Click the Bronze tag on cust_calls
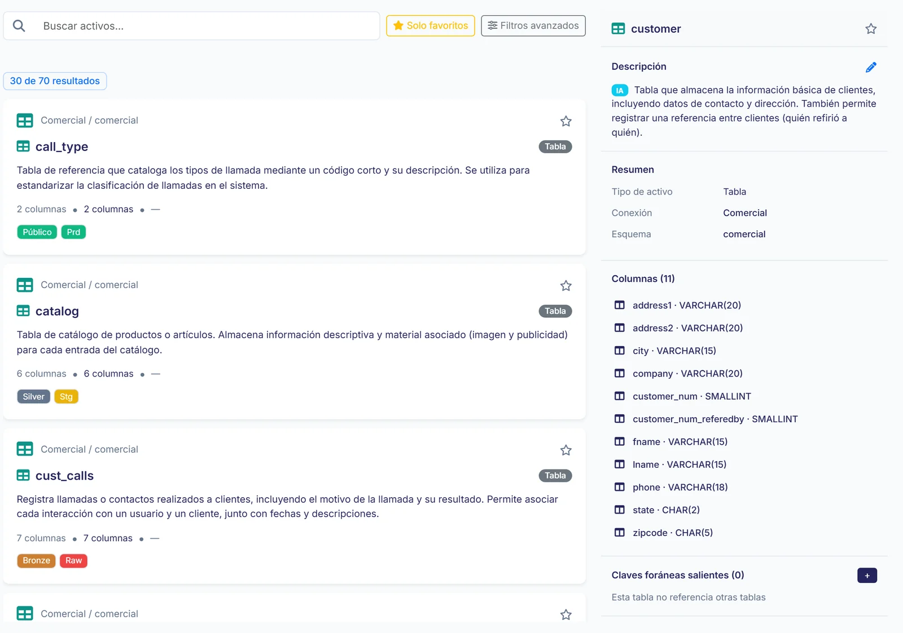 tap(37, 561)
